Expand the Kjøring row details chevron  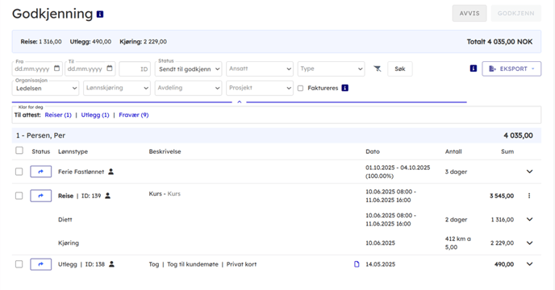(x=529, y=243)
